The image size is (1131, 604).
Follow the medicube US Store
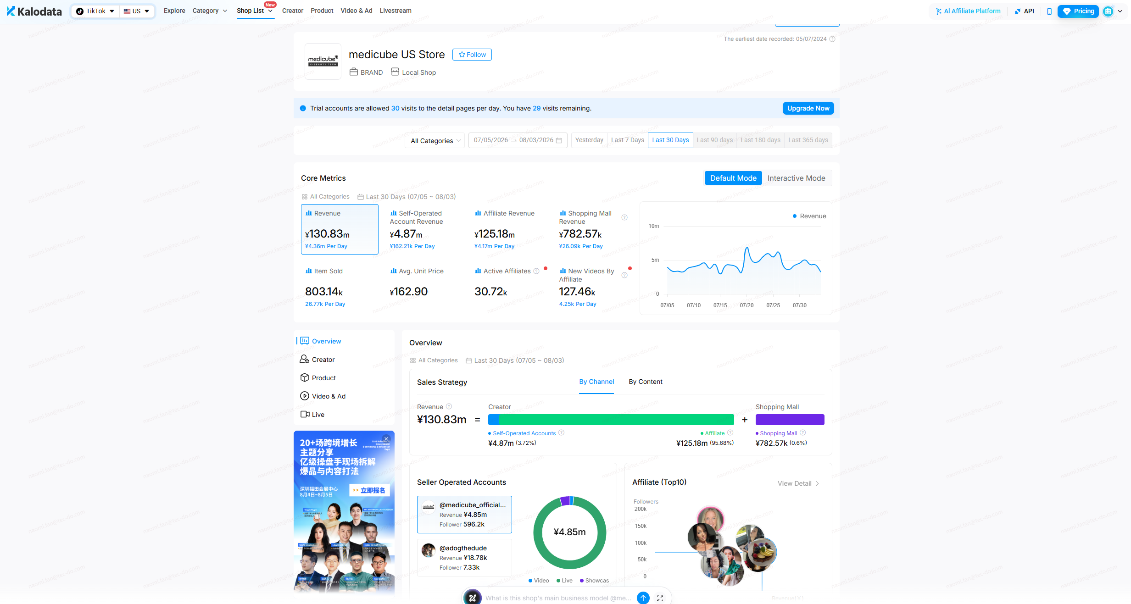pos(472,55)
